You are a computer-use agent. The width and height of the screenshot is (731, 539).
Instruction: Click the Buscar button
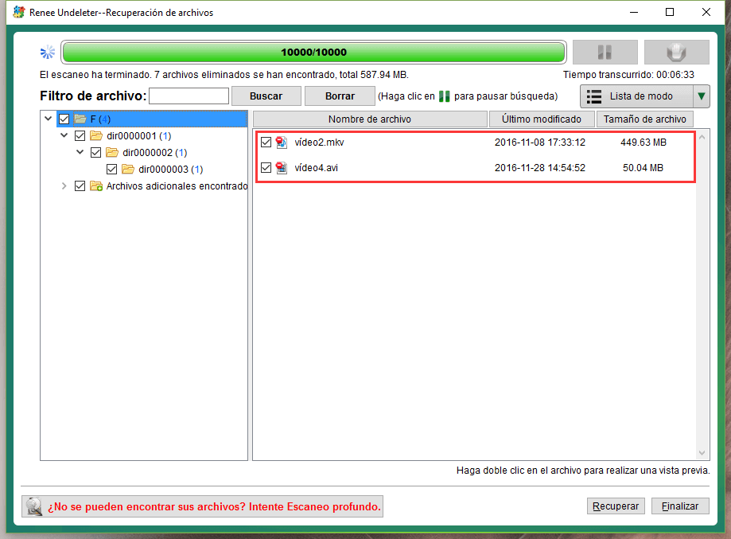[x=266, y=96]
